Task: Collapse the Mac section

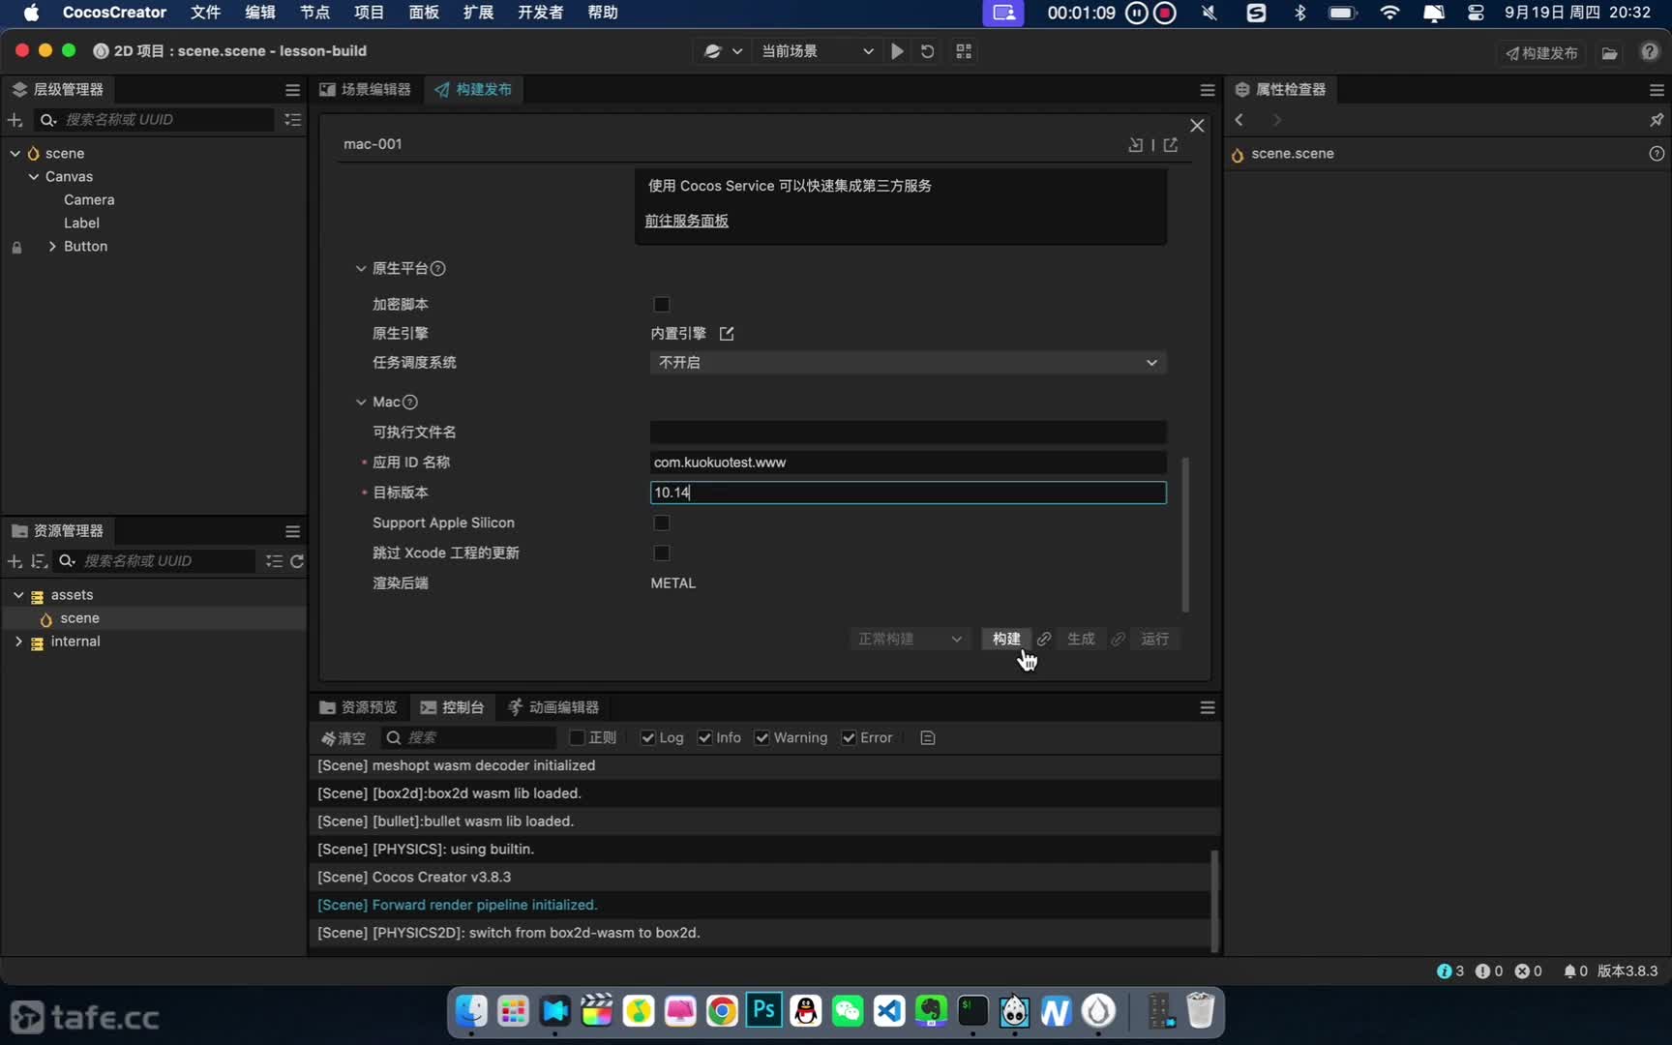Action: point(361,403)
